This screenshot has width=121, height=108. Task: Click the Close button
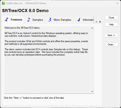111,18
